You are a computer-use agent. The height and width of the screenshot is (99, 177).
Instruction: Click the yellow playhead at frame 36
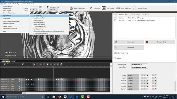pos(53,79)
